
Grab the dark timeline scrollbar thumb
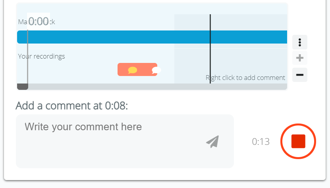click(x=22, y=87)
